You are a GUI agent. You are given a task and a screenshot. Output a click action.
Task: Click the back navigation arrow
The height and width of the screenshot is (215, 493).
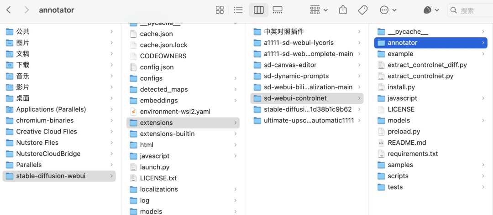9,10
